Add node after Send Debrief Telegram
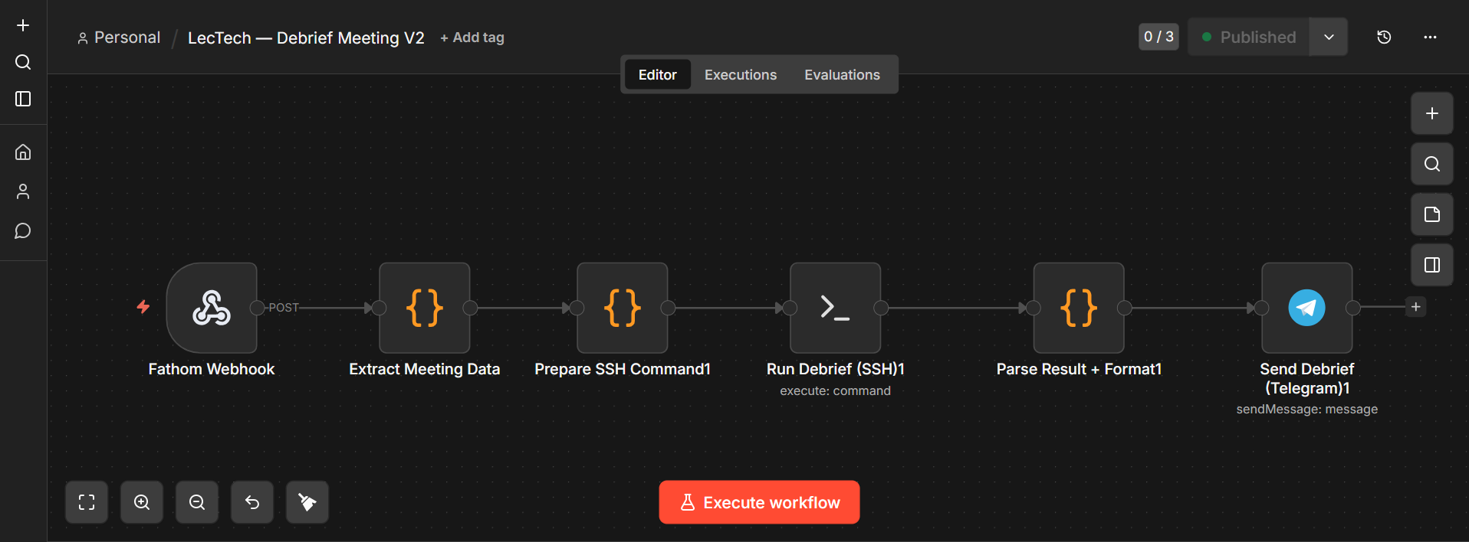The image size is (1469, 542). (1415, 307)
